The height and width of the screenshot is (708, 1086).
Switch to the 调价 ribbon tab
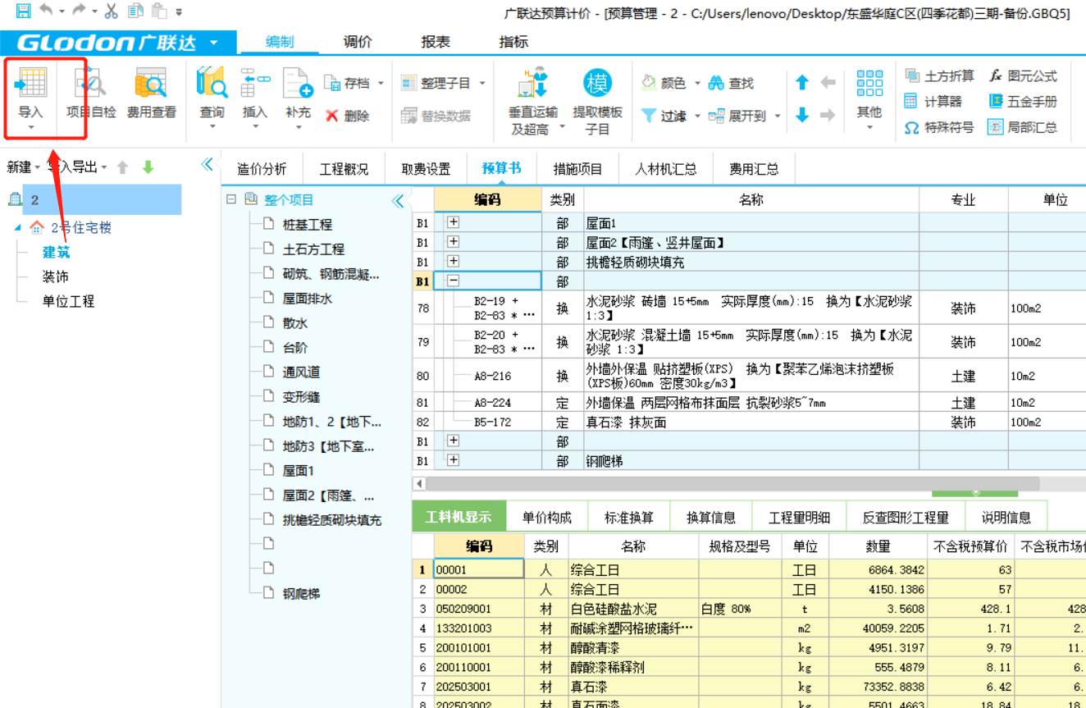[x=358, y=42]
